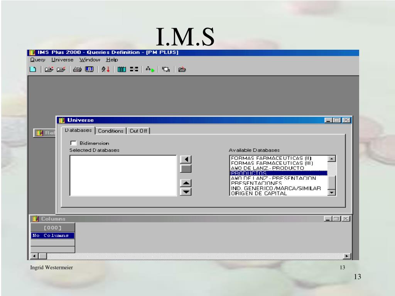Select the A¥O DE LANZ.- PRESENTACION entry
Image resolution: width=395 pixels, height=296 pixels.
tap(279, 178)
